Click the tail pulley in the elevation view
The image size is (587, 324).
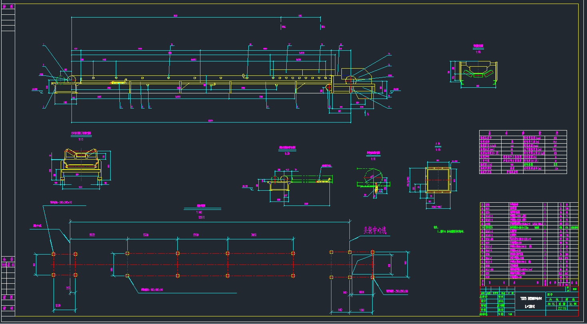[x=72, y=79]
